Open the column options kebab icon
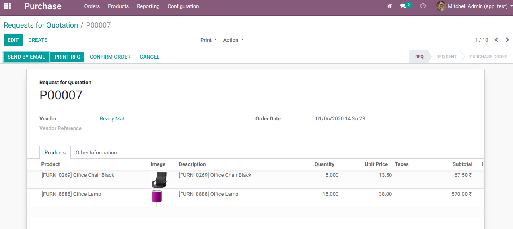 [482, 164]
